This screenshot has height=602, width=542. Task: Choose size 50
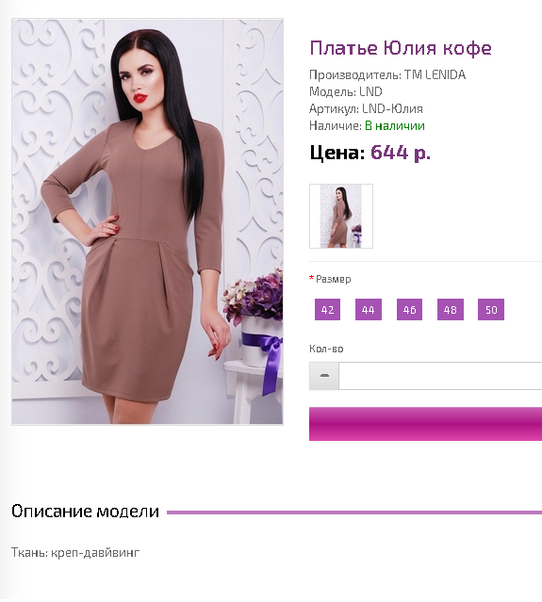coord(491,309)
